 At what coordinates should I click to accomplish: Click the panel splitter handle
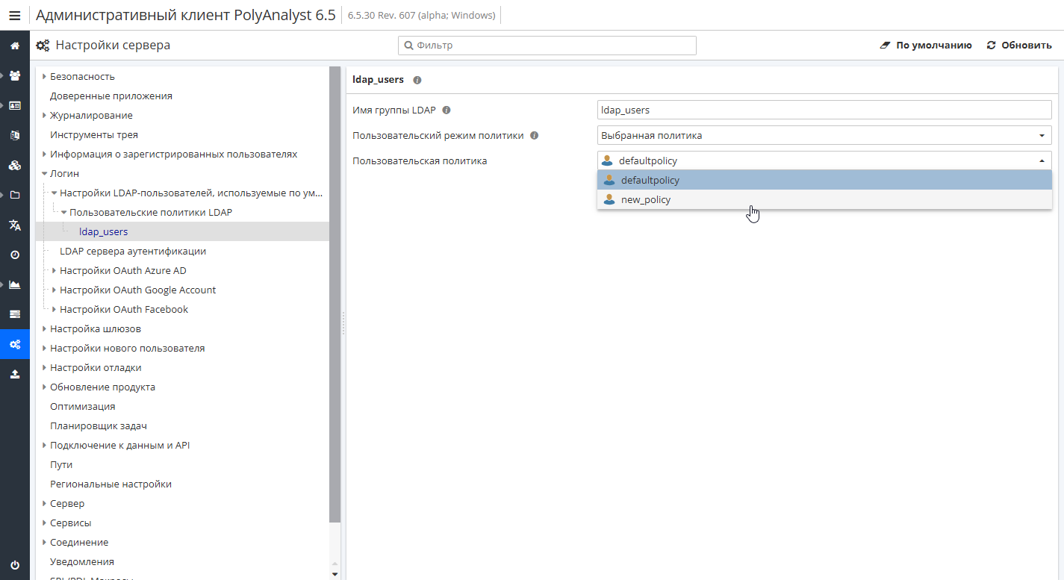[x=343, y=323]
